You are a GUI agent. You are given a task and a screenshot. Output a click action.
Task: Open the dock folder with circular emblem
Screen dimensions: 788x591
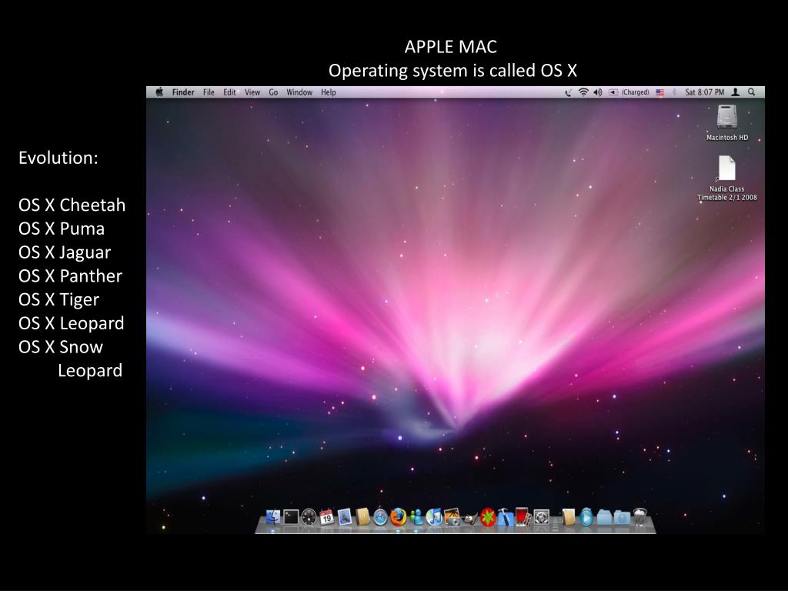(622, 517)
